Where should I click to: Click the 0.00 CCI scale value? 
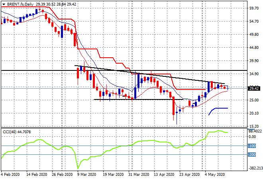click(252, 136)
